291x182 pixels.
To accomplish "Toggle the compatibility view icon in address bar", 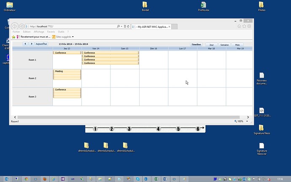I will click(x=125, y=27).
